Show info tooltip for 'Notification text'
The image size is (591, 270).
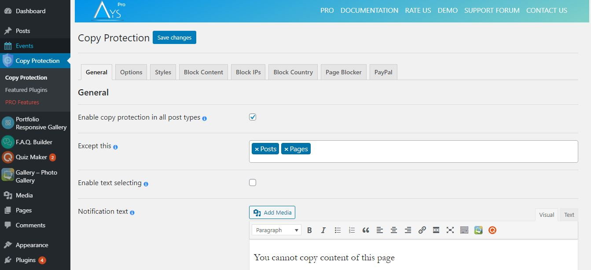(x=132, y=212)
